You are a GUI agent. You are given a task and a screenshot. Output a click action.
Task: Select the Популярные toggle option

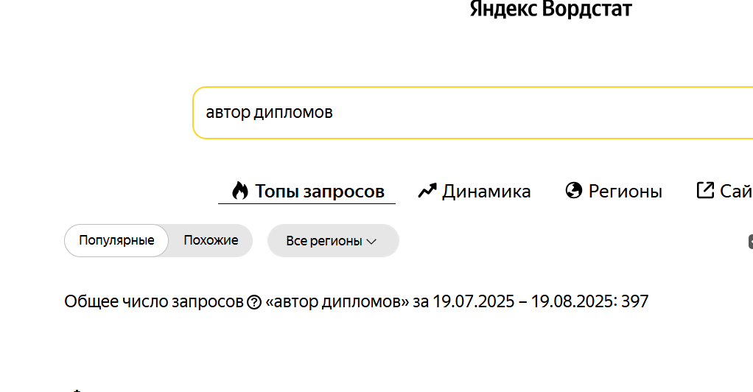[116, 240]
